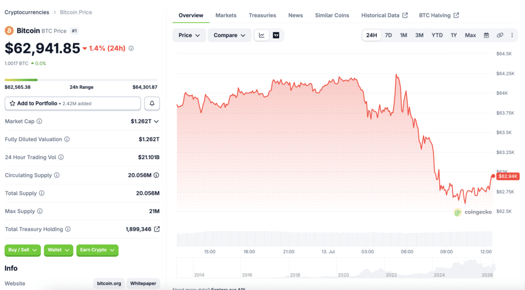The image size is (525, 290).
Task: Open the bitcoin.org website link
Action: click(x=109, y=283)
